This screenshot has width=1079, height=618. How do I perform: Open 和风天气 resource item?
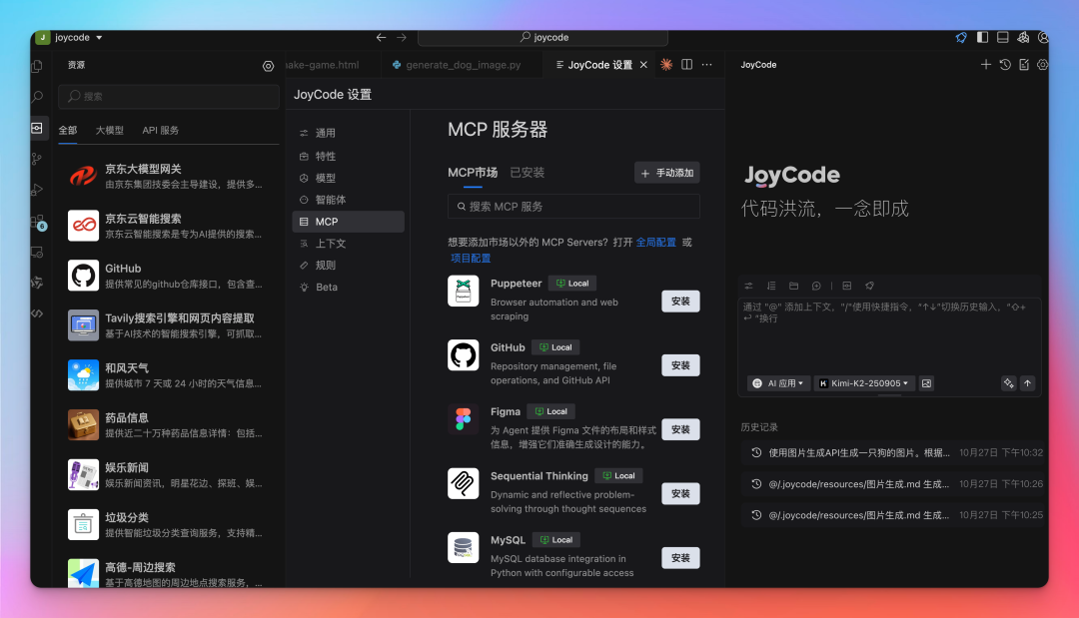[x=169, y=375]
